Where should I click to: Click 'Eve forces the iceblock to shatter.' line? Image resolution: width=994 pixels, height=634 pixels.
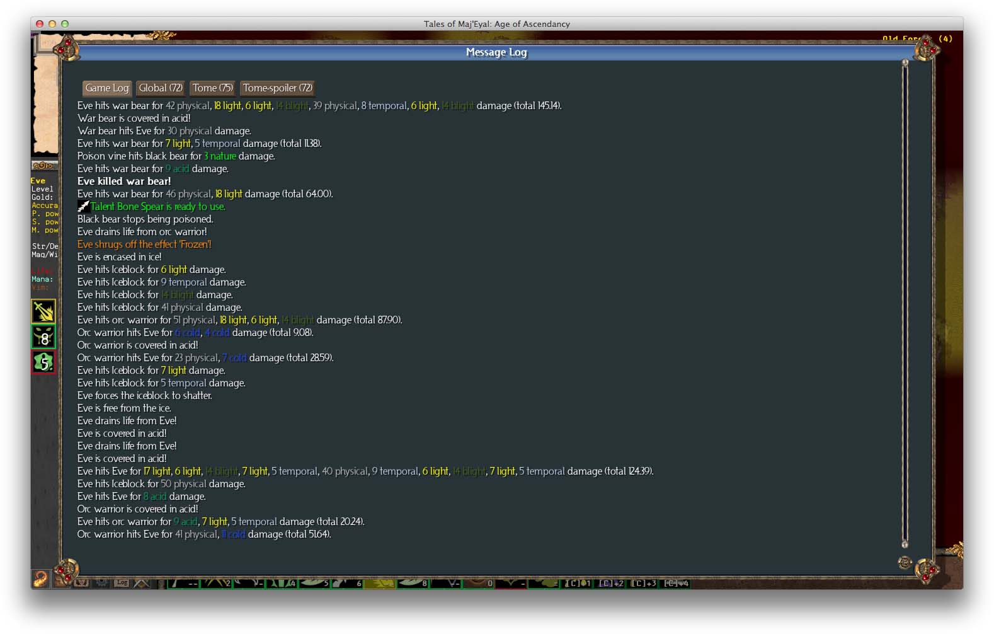click(x=145, y=396)
